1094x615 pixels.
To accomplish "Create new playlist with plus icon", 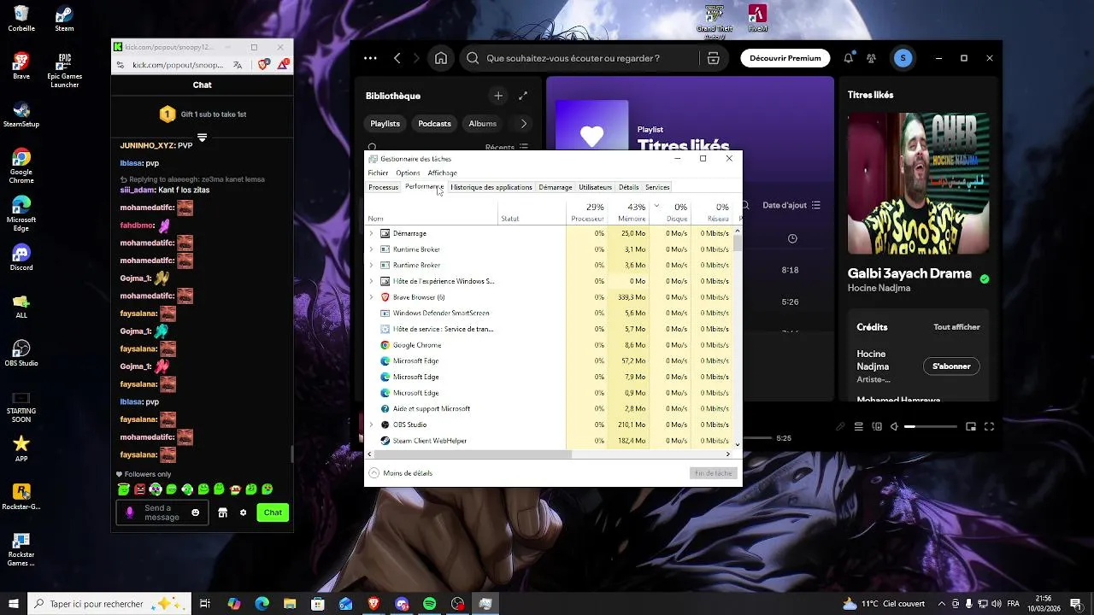I will tap(498, 96).
